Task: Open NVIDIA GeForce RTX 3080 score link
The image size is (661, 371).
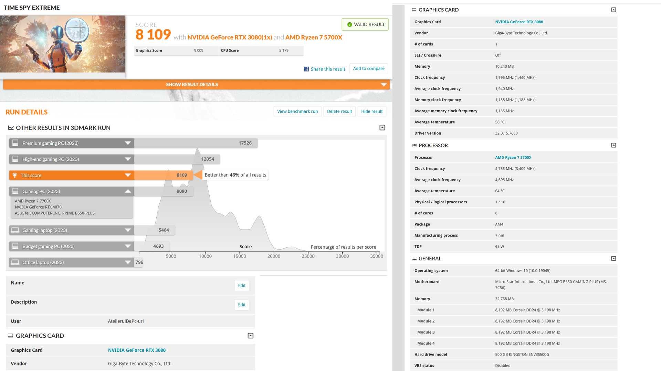Action: click(230, 37)
